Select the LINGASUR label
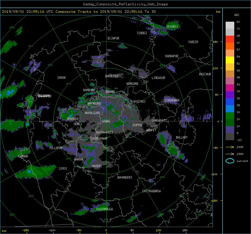This screenshot has width=251, height=234. click(158, 78)
